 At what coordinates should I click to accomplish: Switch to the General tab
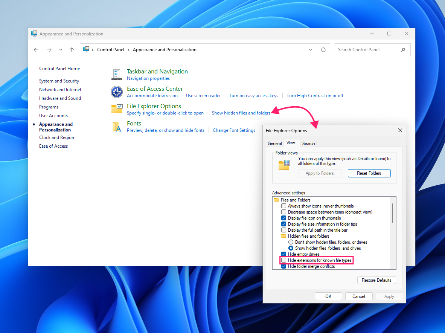[275, 144]
